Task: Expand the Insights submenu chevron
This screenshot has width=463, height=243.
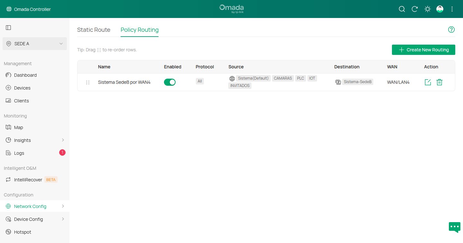Action: [x=63, y=140]
